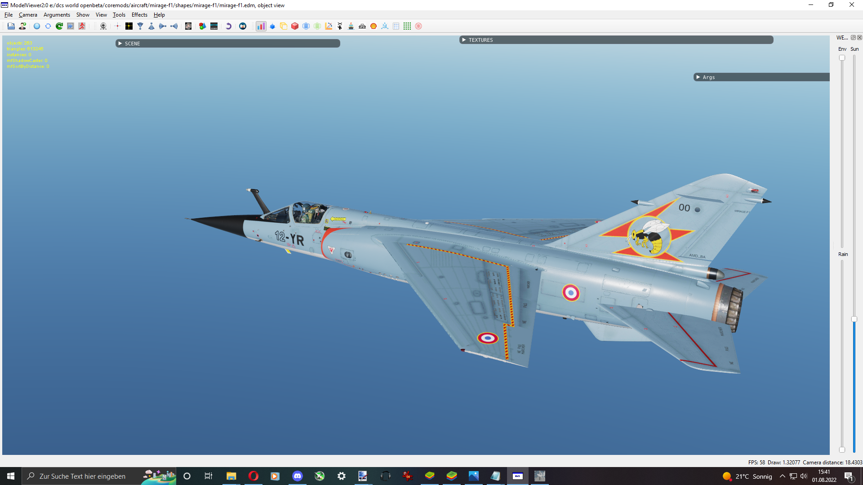
Task: Click the Env slider handle
Action: (842, 58)
